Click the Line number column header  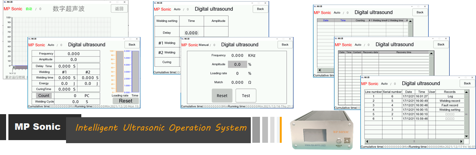coord(373,92)
